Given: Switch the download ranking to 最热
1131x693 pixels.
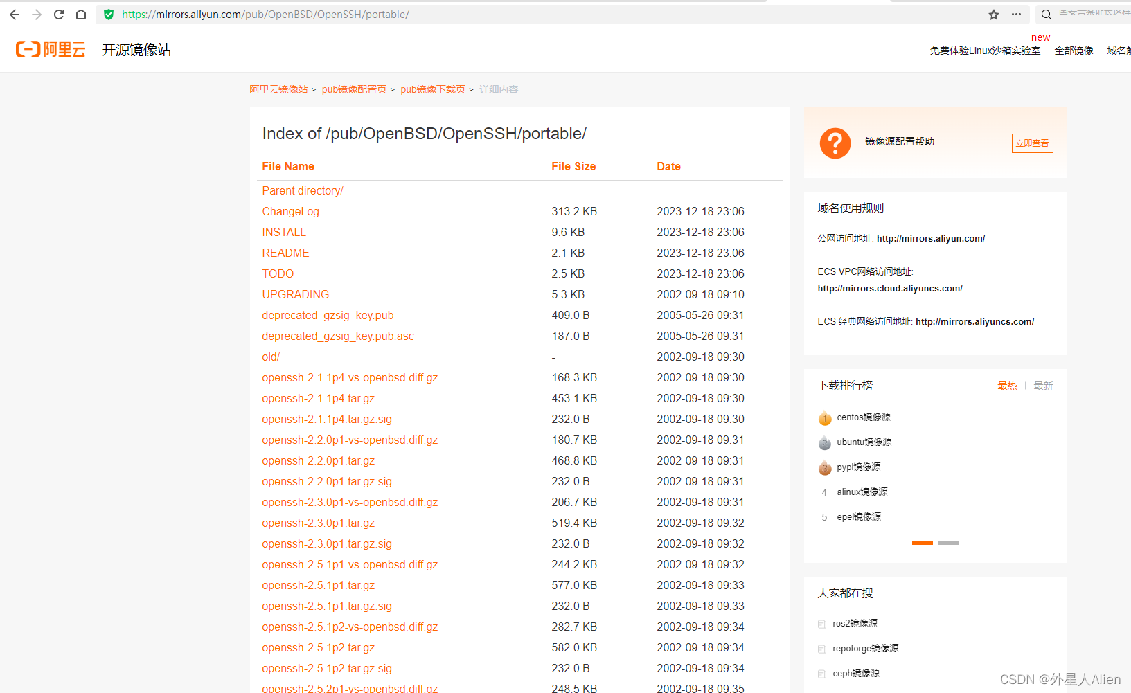Looking at the screenshot, I should (1008, 386).
